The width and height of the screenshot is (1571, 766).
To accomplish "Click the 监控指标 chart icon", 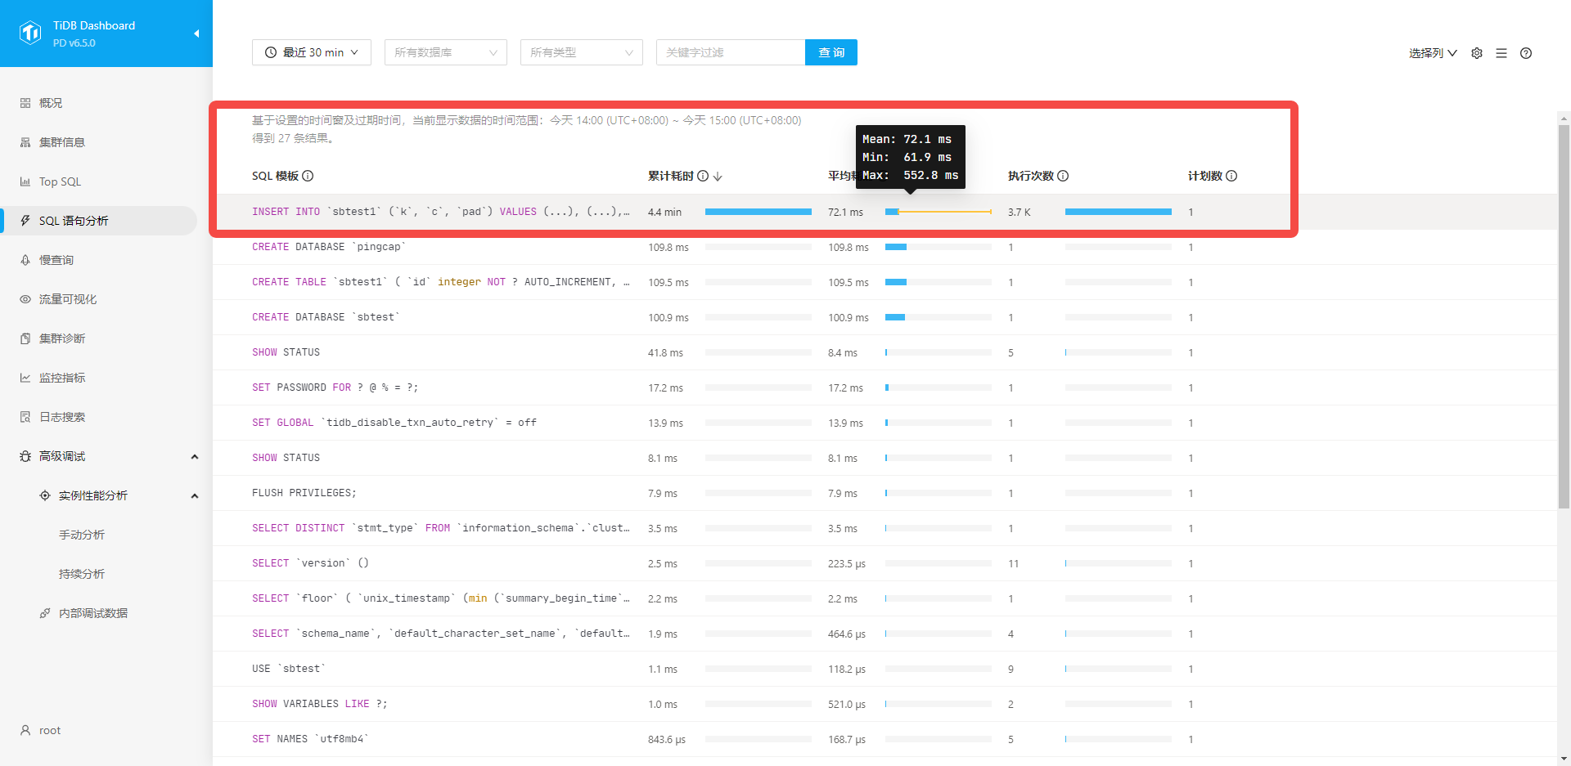I will pos(25,378).
